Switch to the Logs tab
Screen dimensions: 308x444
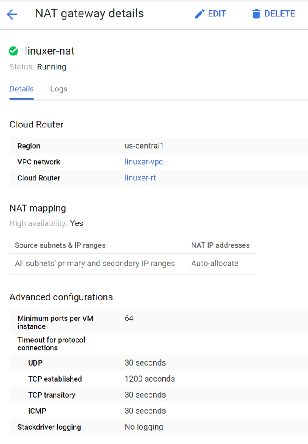pos(59,89)
